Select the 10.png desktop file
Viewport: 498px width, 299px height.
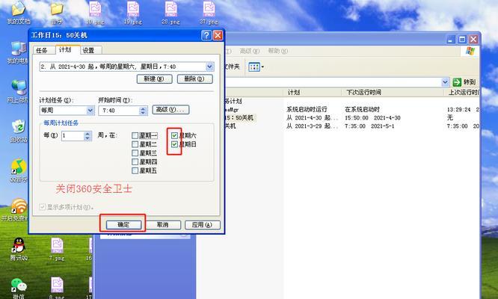(95, 13)
